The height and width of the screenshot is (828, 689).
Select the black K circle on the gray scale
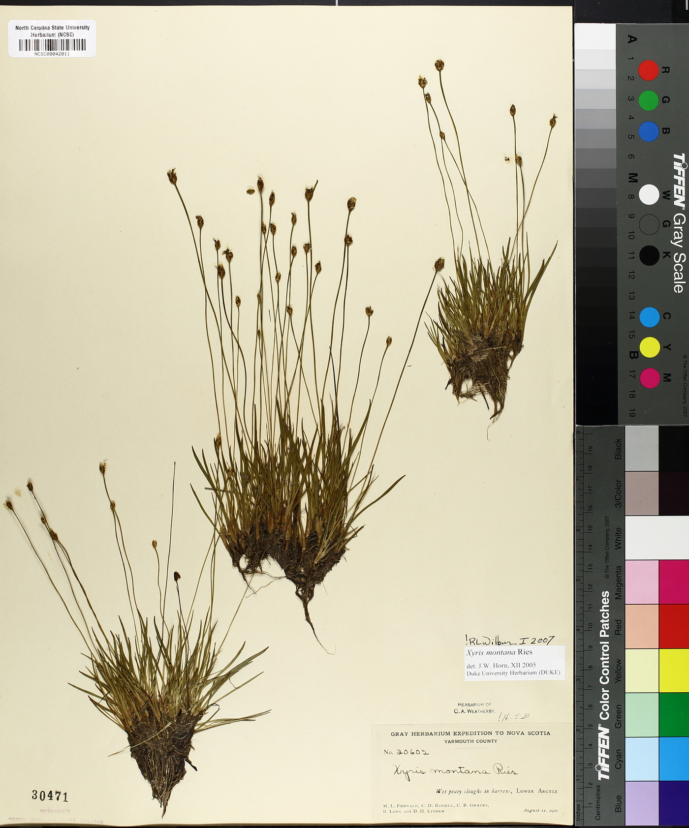click(649, 255)
